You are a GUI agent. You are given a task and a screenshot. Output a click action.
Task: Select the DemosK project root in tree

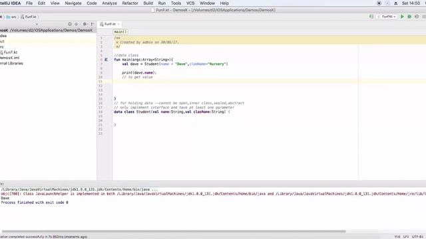point(48,31)
